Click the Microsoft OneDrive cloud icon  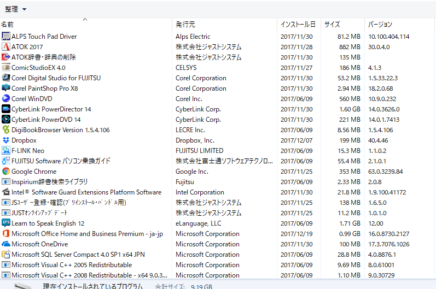6,244
